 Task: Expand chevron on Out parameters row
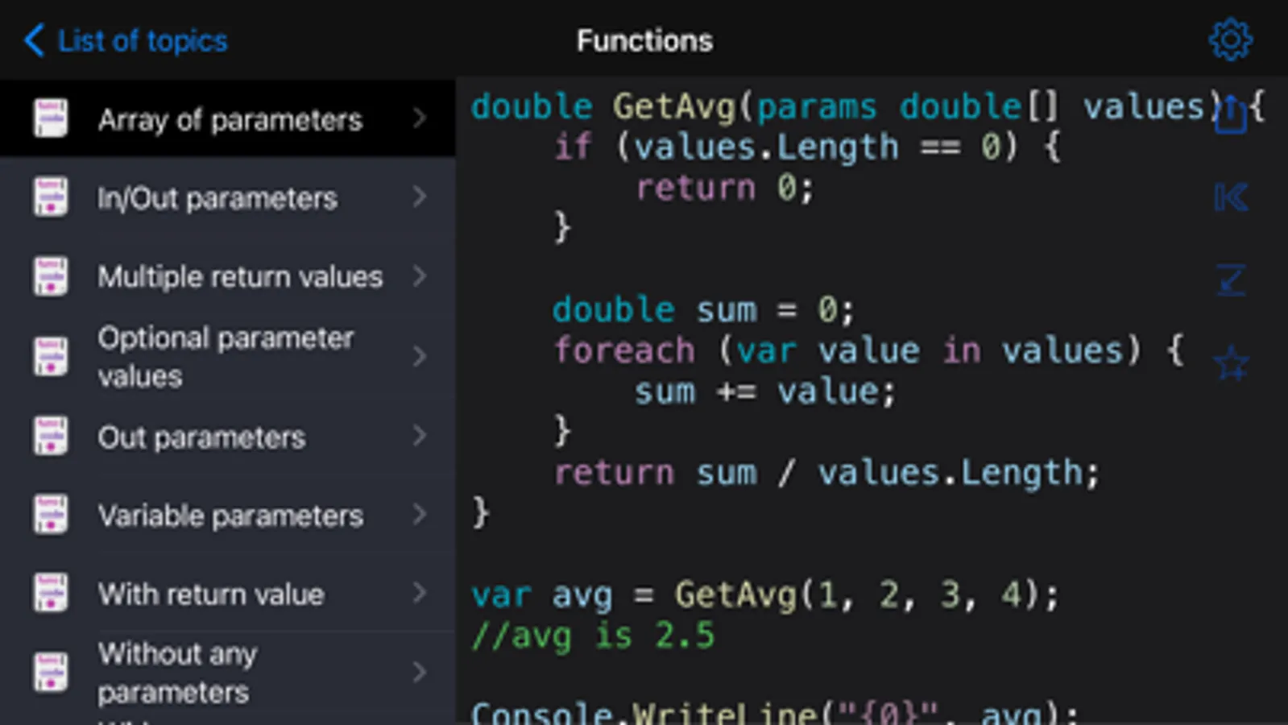tap(419, 436)
